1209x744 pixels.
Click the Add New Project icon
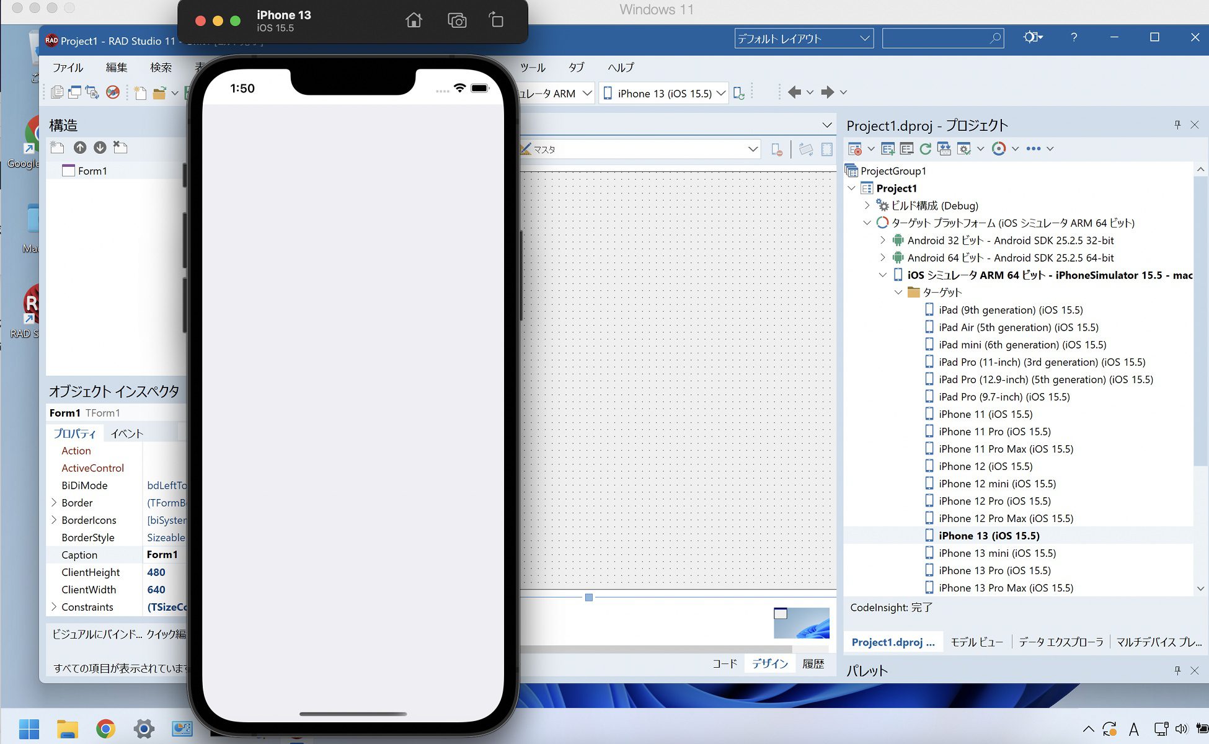(888, 149)
